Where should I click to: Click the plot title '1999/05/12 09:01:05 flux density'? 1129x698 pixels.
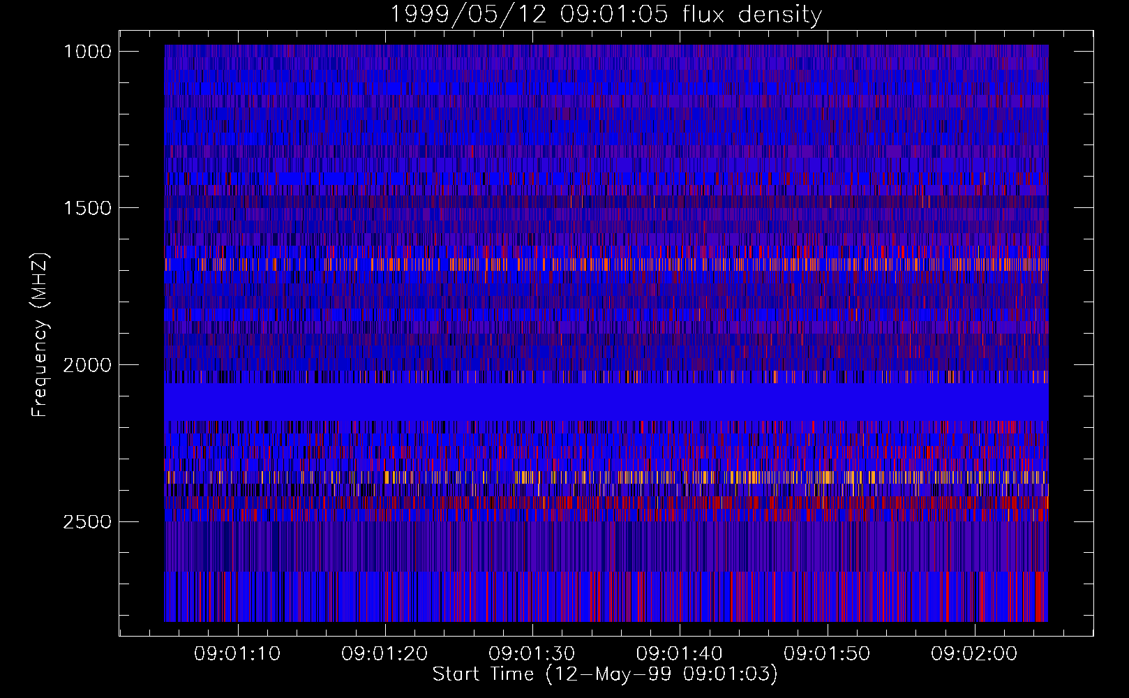[606, 14]
